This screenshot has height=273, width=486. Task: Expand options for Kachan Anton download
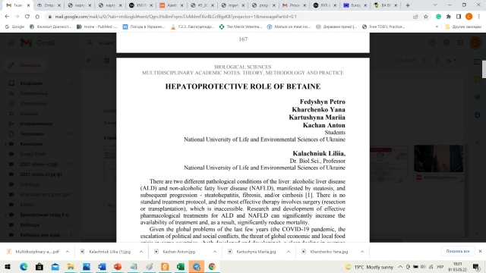pyautogui.click(x=215, y=252)
